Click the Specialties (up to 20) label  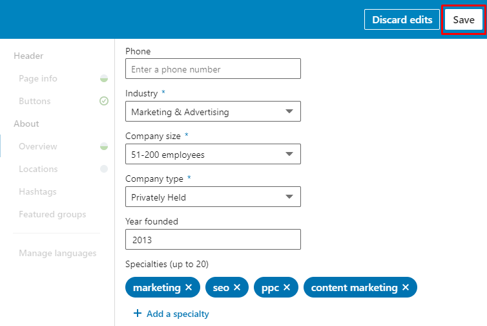167,264
